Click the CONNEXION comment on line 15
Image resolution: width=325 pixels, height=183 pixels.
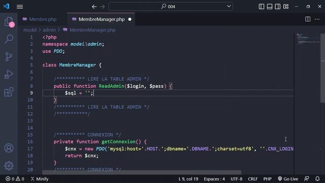tap(87, 135)
